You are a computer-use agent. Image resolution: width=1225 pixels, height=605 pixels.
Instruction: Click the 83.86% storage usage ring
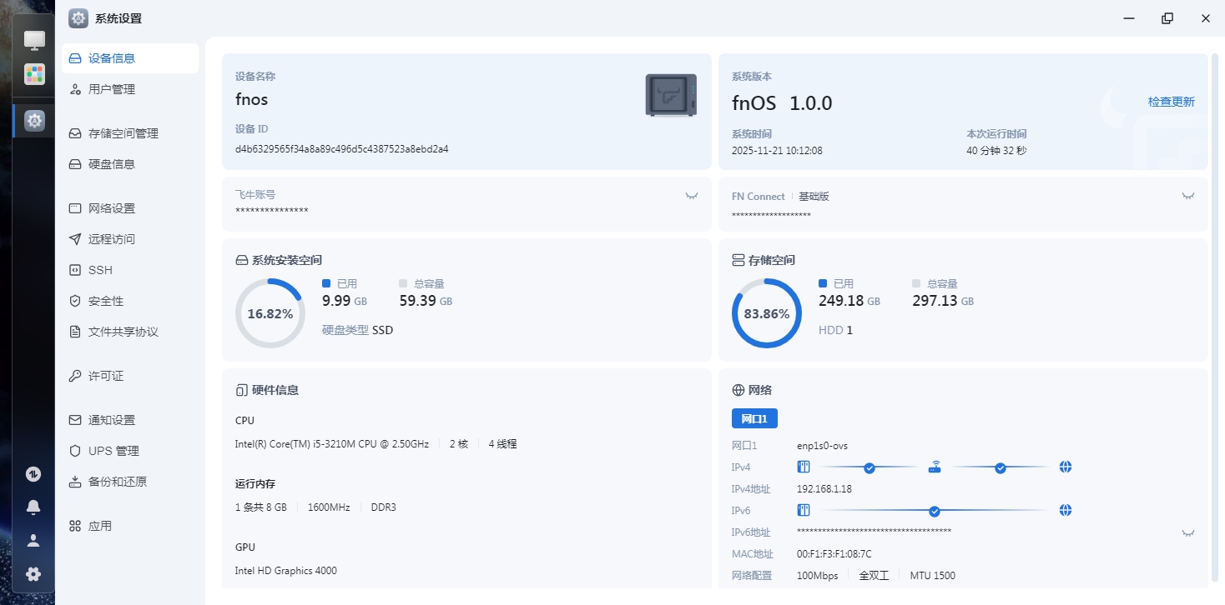[766, 314]
